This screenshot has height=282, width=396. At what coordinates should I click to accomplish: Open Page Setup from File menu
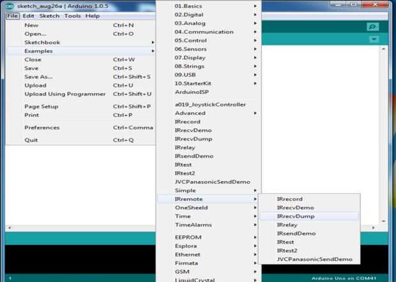[81, 107]
